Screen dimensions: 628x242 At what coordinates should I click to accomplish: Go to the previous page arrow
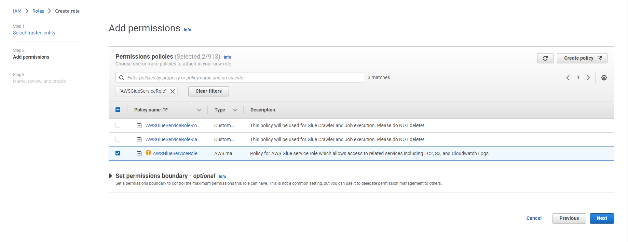point(568,78)
